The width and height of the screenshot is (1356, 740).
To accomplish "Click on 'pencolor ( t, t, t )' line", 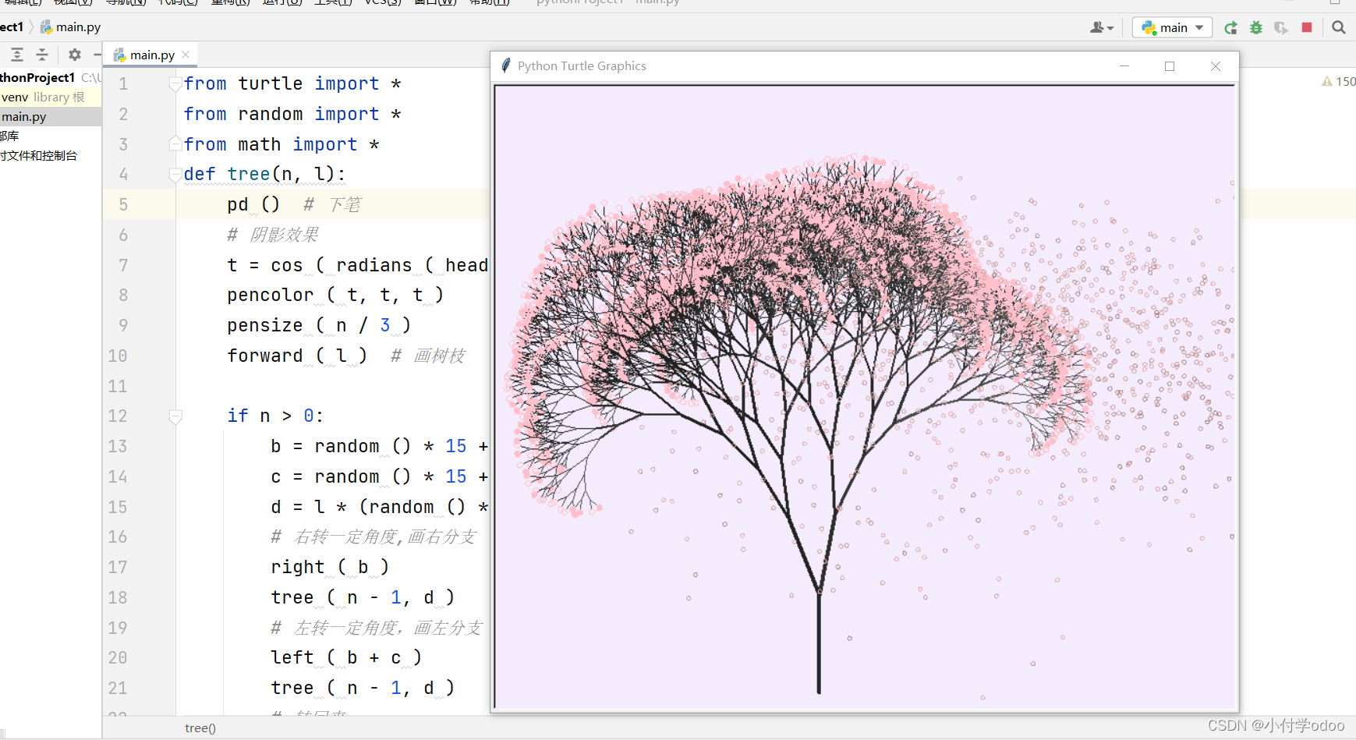I will pos(335,295).
